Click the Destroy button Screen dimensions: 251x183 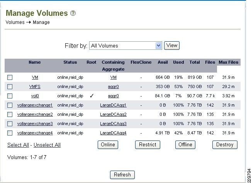click(x=225, y=145)
